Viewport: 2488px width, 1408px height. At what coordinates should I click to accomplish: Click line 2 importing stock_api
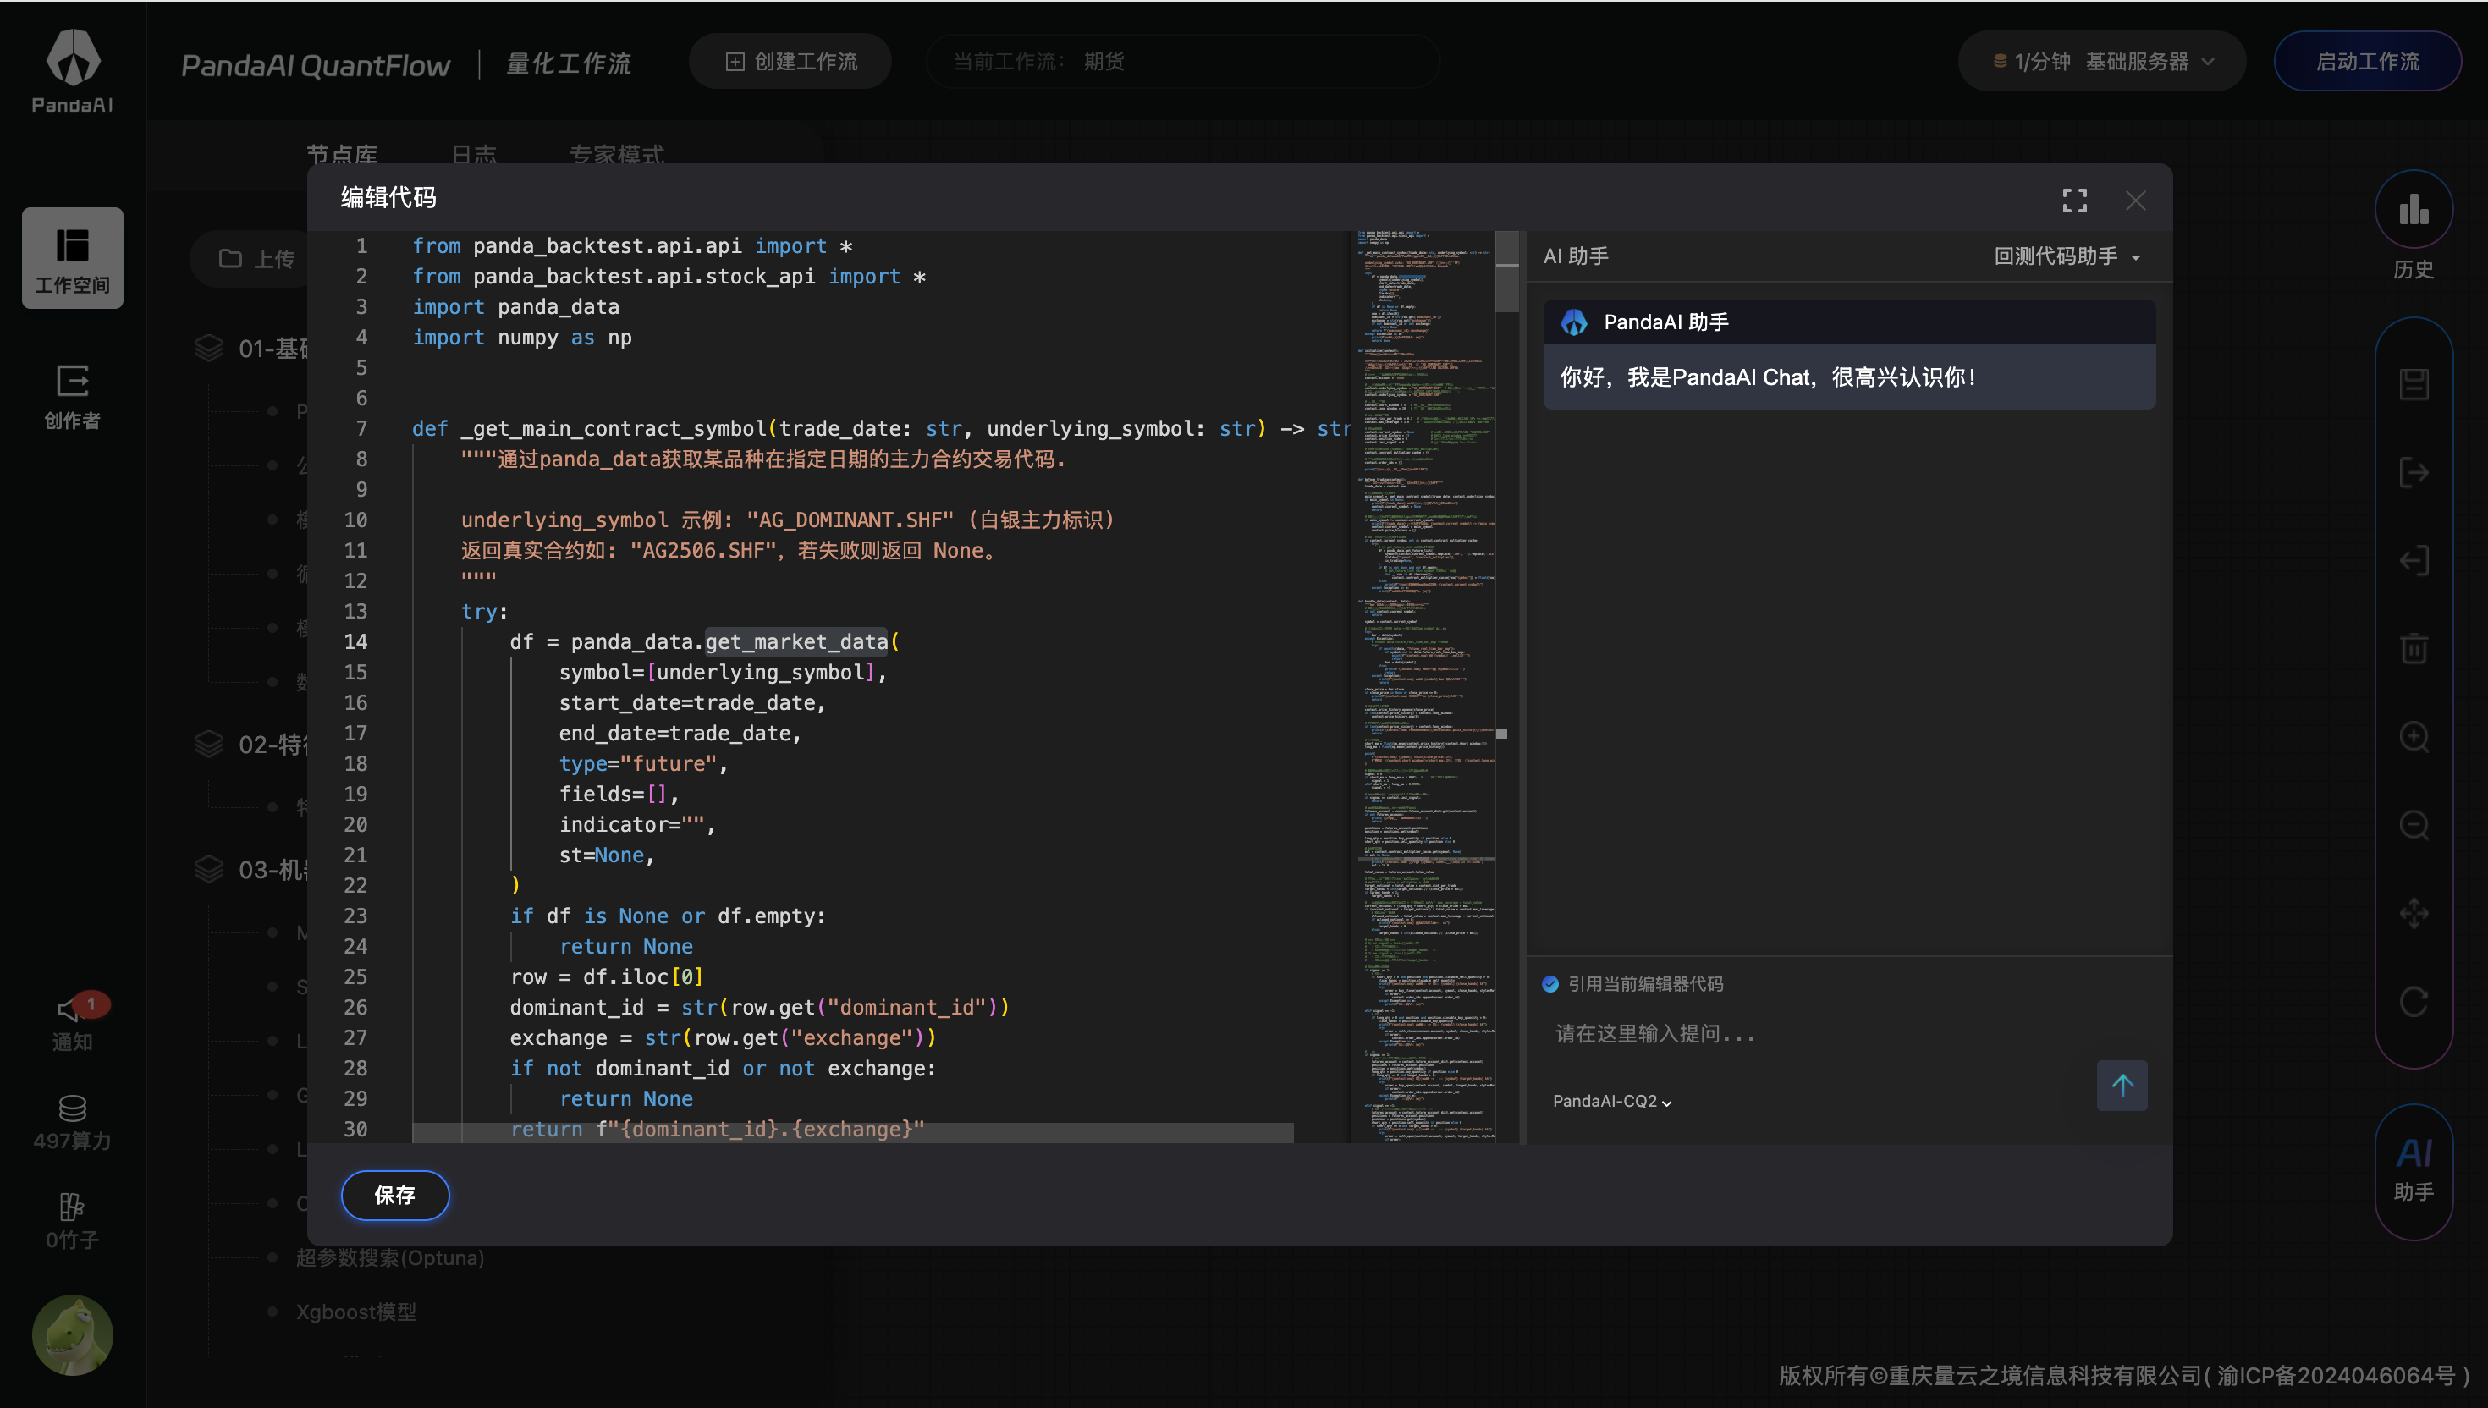[x=669, y=277]
